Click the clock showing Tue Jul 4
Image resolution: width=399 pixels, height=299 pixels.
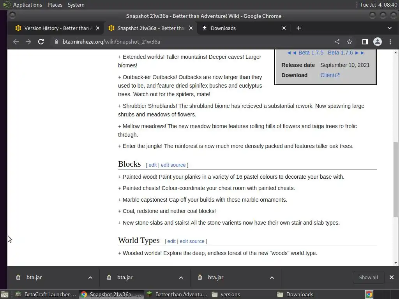click(x=378, y=5)
